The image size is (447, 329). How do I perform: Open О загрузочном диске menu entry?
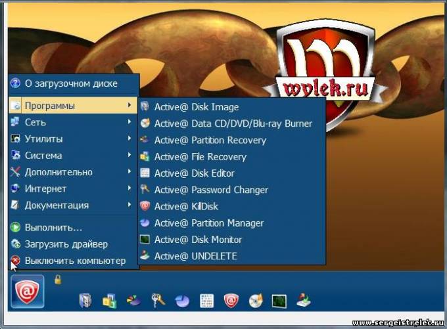point(74,83)
